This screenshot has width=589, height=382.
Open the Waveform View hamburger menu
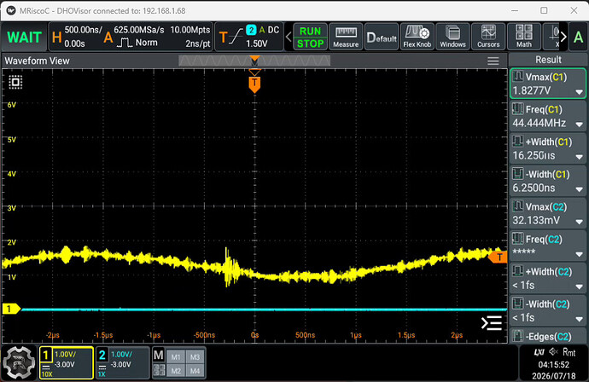click(x=493, y=61)
